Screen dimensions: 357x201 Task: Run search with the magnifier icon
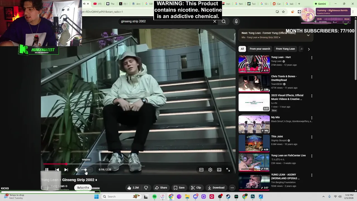coord(224,21)
